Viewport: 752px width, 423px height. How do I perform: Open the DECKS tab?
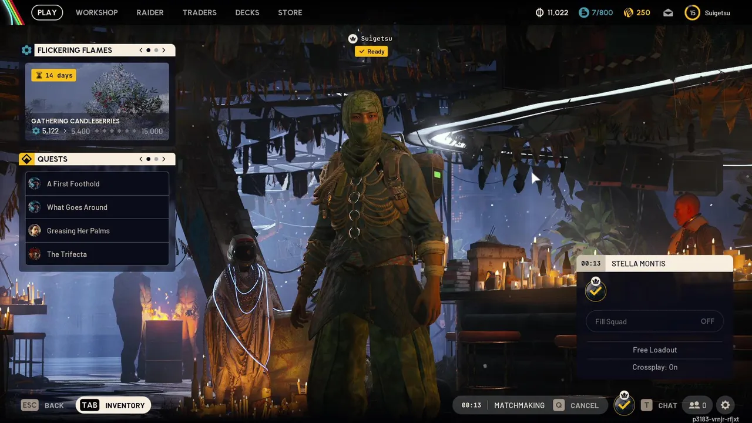coord(247,12)
